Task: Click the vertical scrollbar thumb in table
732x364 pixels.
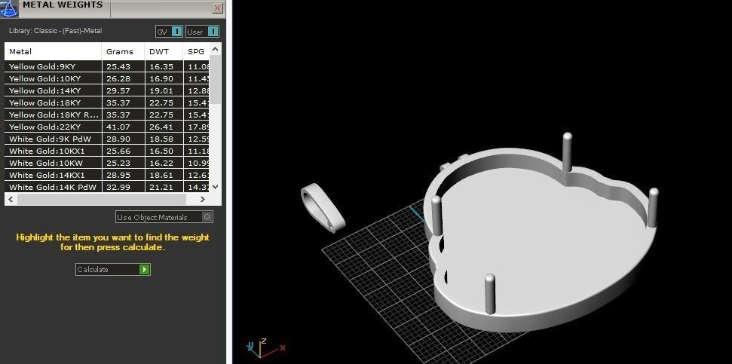Action: click(215, 79)
